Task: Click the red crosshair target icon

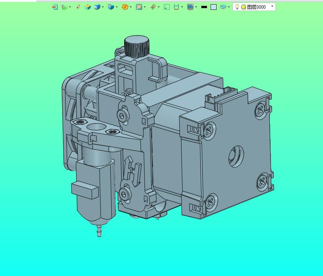Action: pyautogui.click(x=153, y=7)
